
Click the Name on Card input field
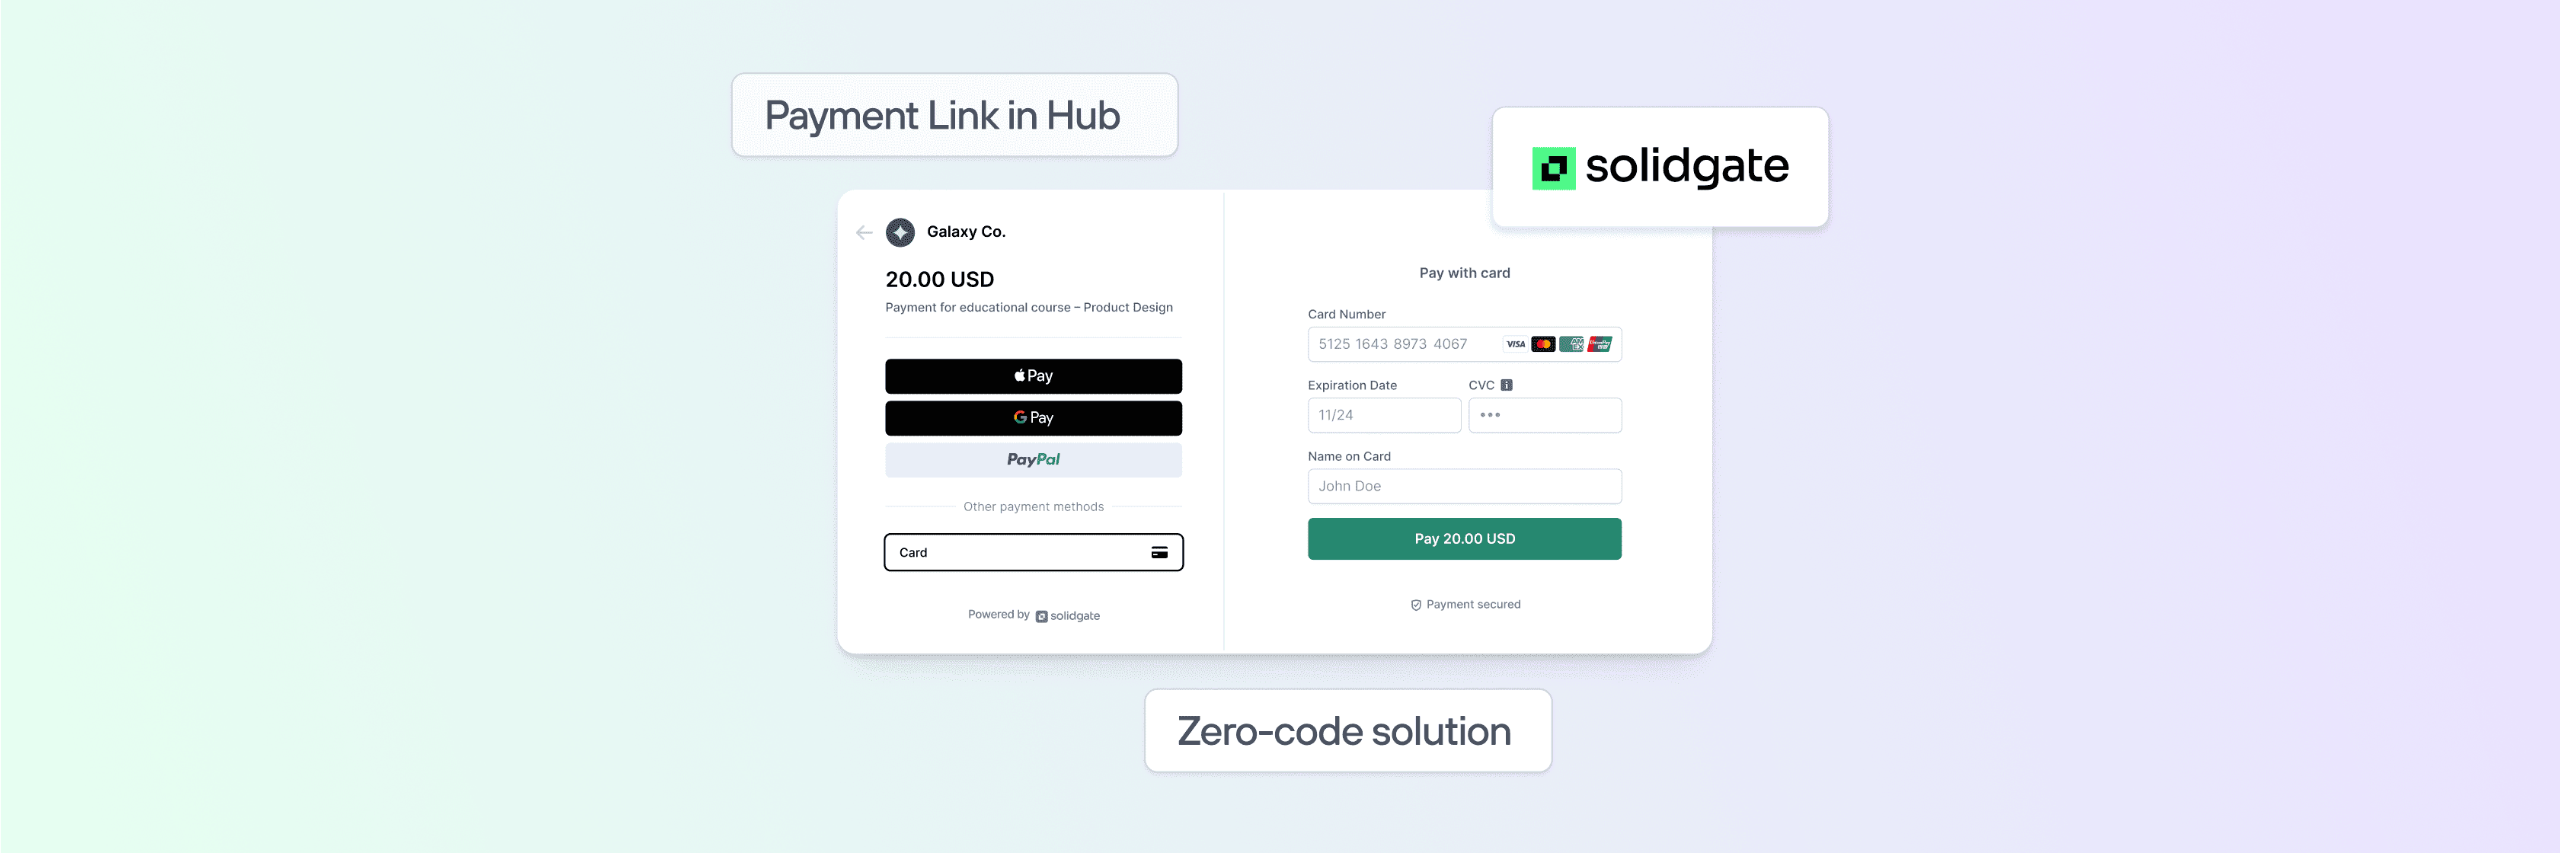[x=1463, y=486]
